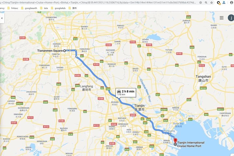Click the Tangshan city label
Image resolution: width=234 pixels, height=156 pixels.
203,78
